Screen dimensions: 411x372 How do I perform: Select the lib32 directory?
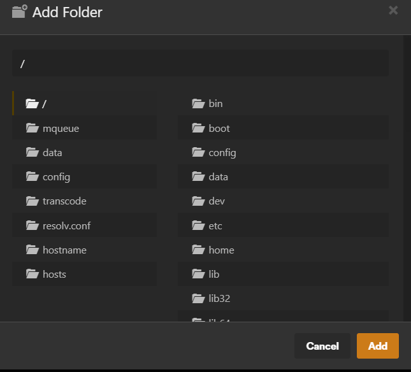click(283, 298)
